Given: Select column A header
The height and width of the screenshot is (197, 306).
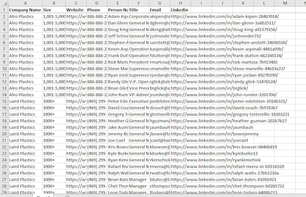Looking at the screenshot, I should (25, 3).
